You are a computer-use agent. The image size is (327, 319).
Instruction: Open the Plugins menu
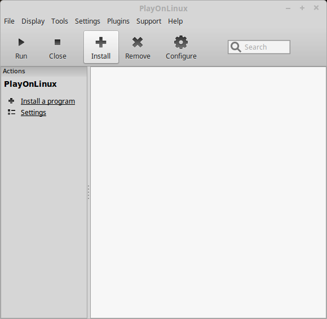[x=118, y=21]
